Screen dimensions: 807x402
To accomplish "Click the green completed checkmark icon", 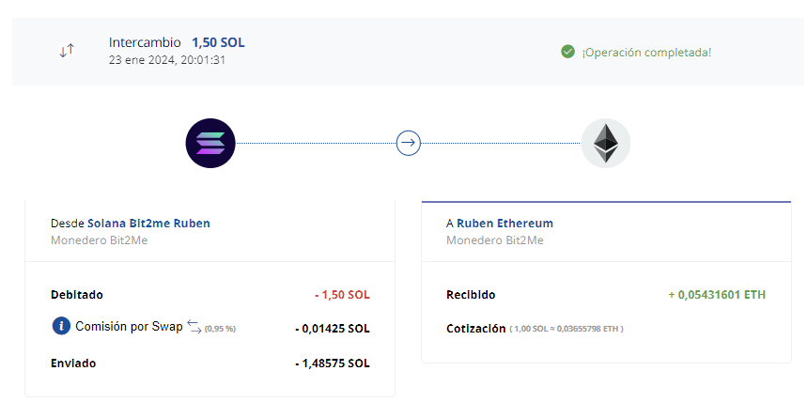I will point(567,52).
